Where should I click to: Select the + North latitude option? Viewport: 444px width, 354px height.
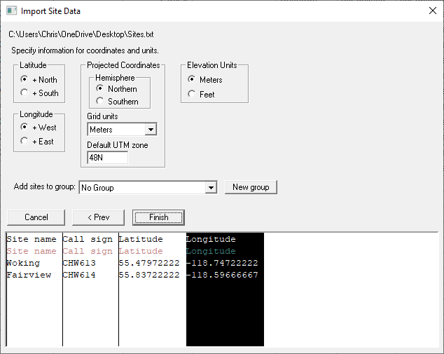coord(25,80)
